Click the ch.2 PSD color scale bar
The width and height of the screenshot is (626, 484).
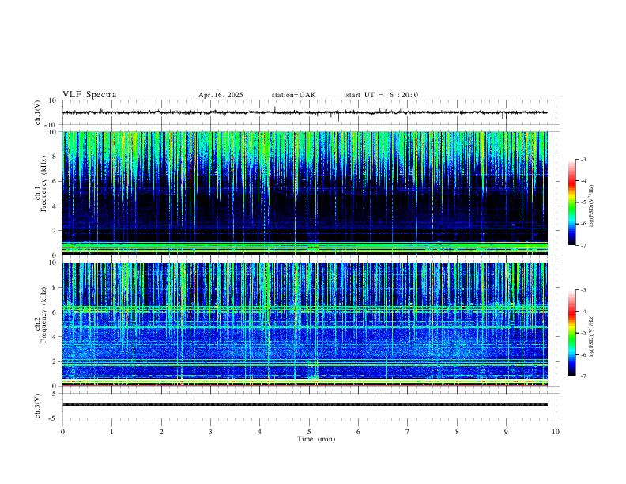coord(572,333)
